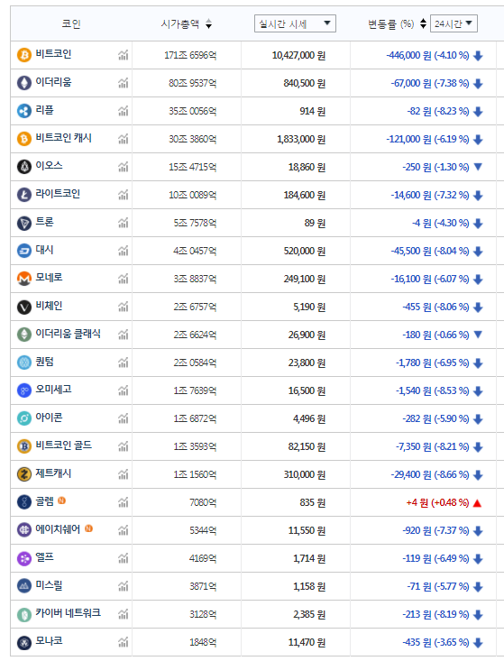Open the chart icon for 리플
This screenshot has height=661, width=504.
pyautogui.click(x=123, y=111)
